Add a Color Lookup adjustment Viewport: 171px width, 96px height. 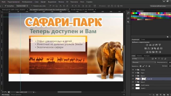pos(161,49)
